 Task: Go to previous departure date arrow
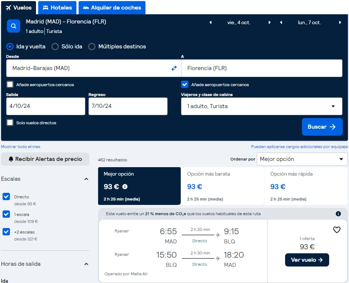tap(211, 22)
